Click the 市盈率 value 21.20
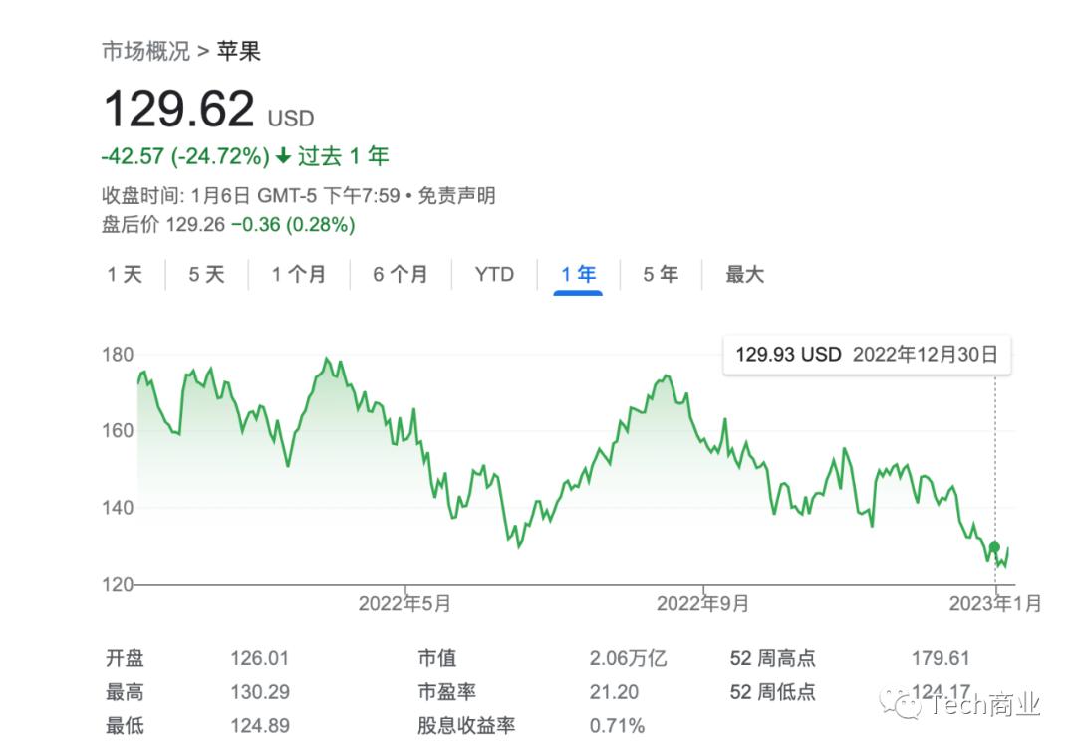Viewport: 1076px width, 751px height. coord(614,692)
